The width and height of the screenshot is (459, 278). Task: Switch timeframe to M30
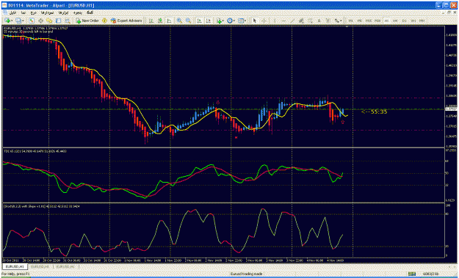(377, 21)
